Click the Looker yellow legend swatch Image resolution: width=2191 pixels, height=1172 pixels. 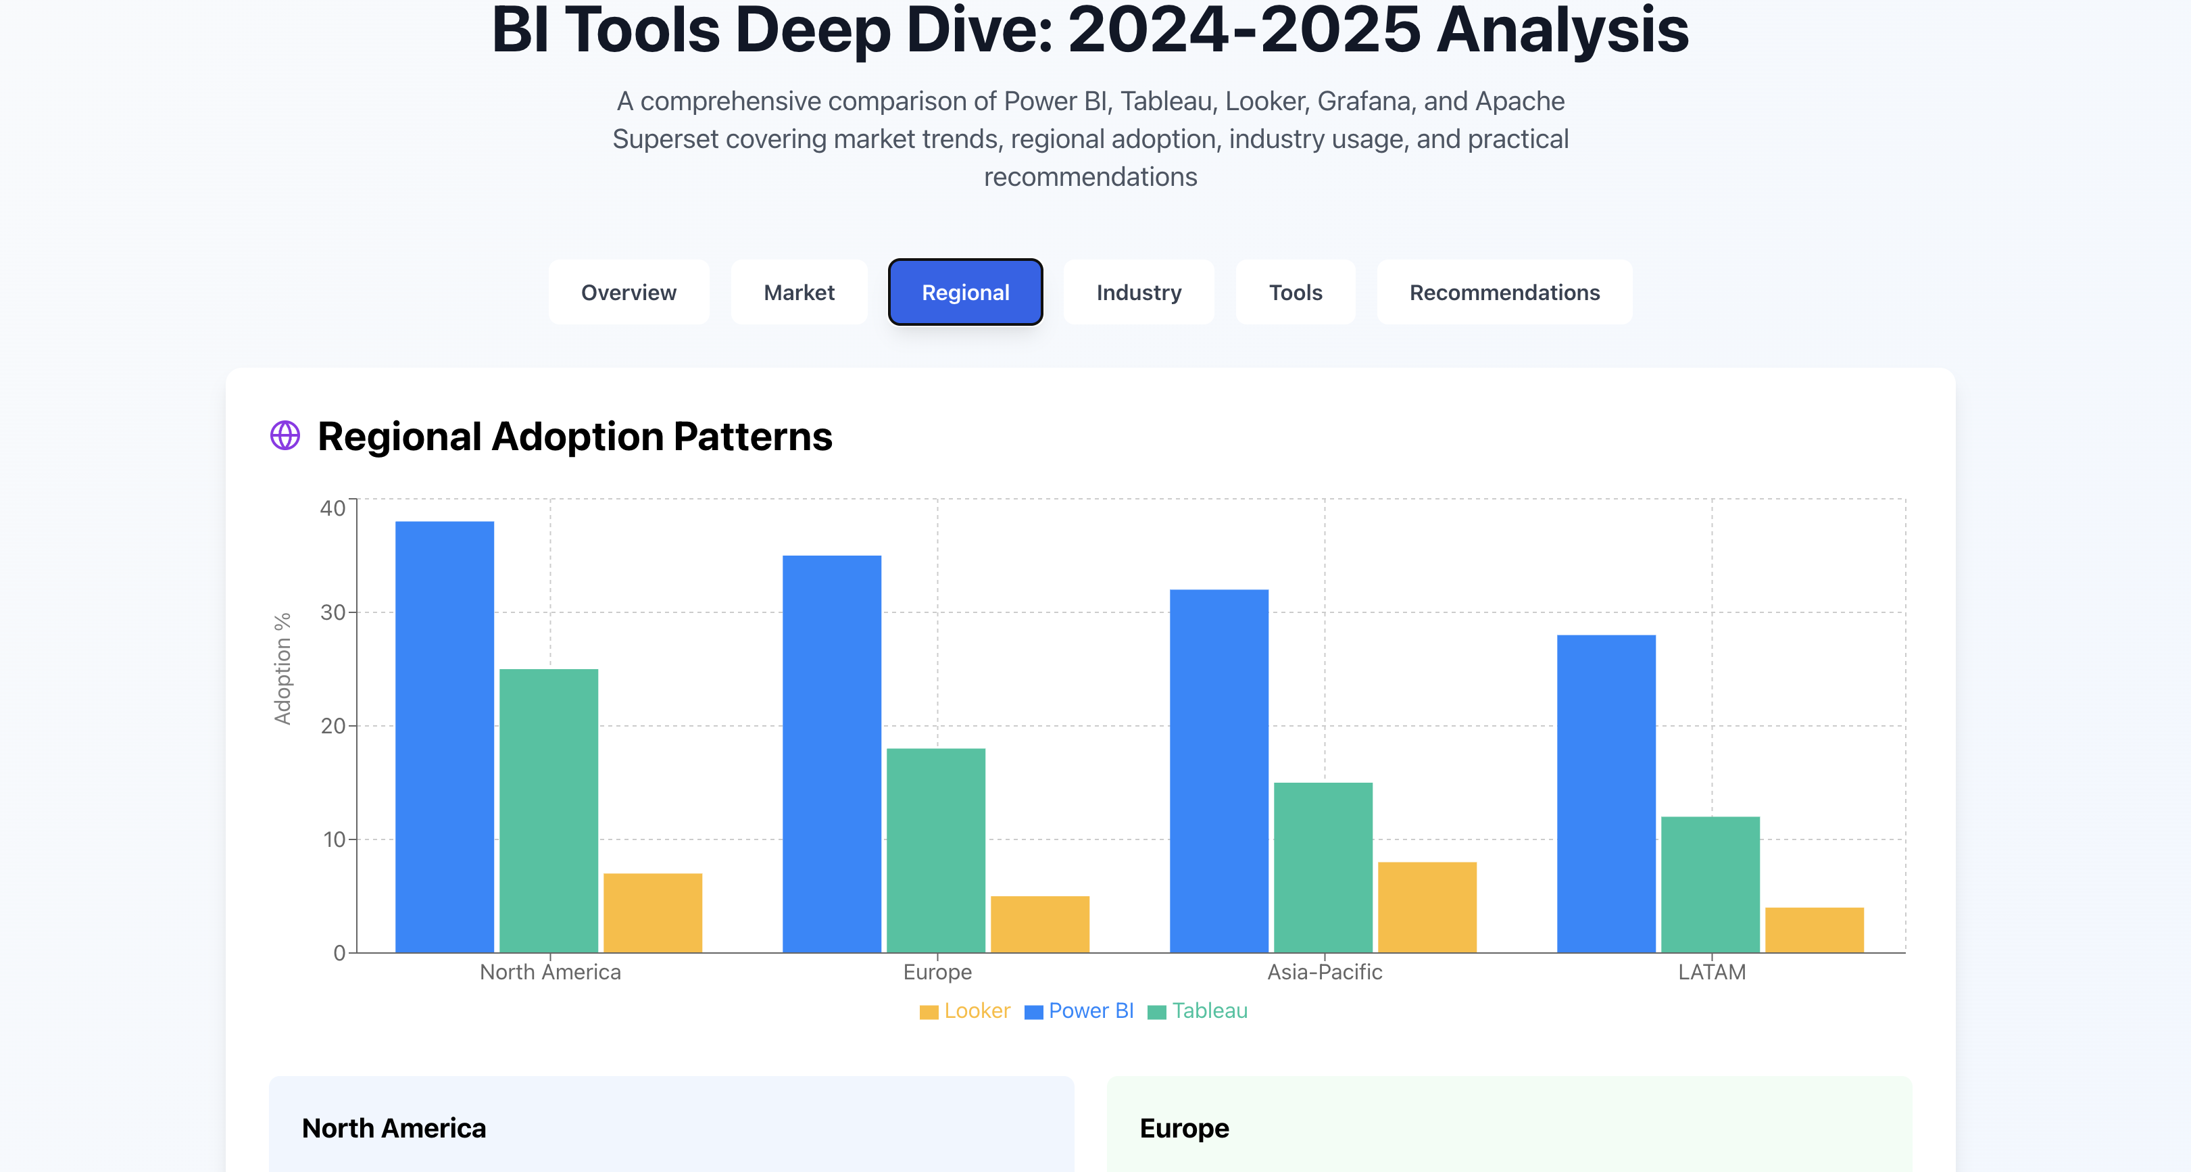928,1012
